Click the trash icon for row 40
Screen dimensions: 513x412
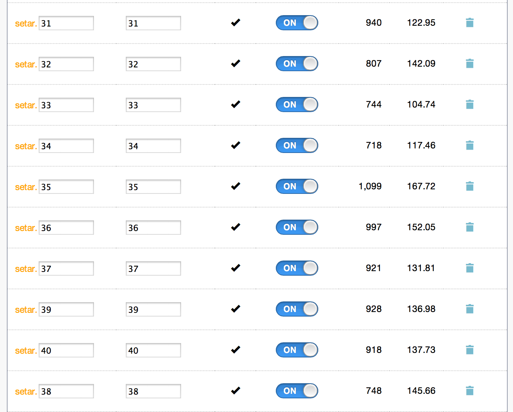tap(469, 350)
